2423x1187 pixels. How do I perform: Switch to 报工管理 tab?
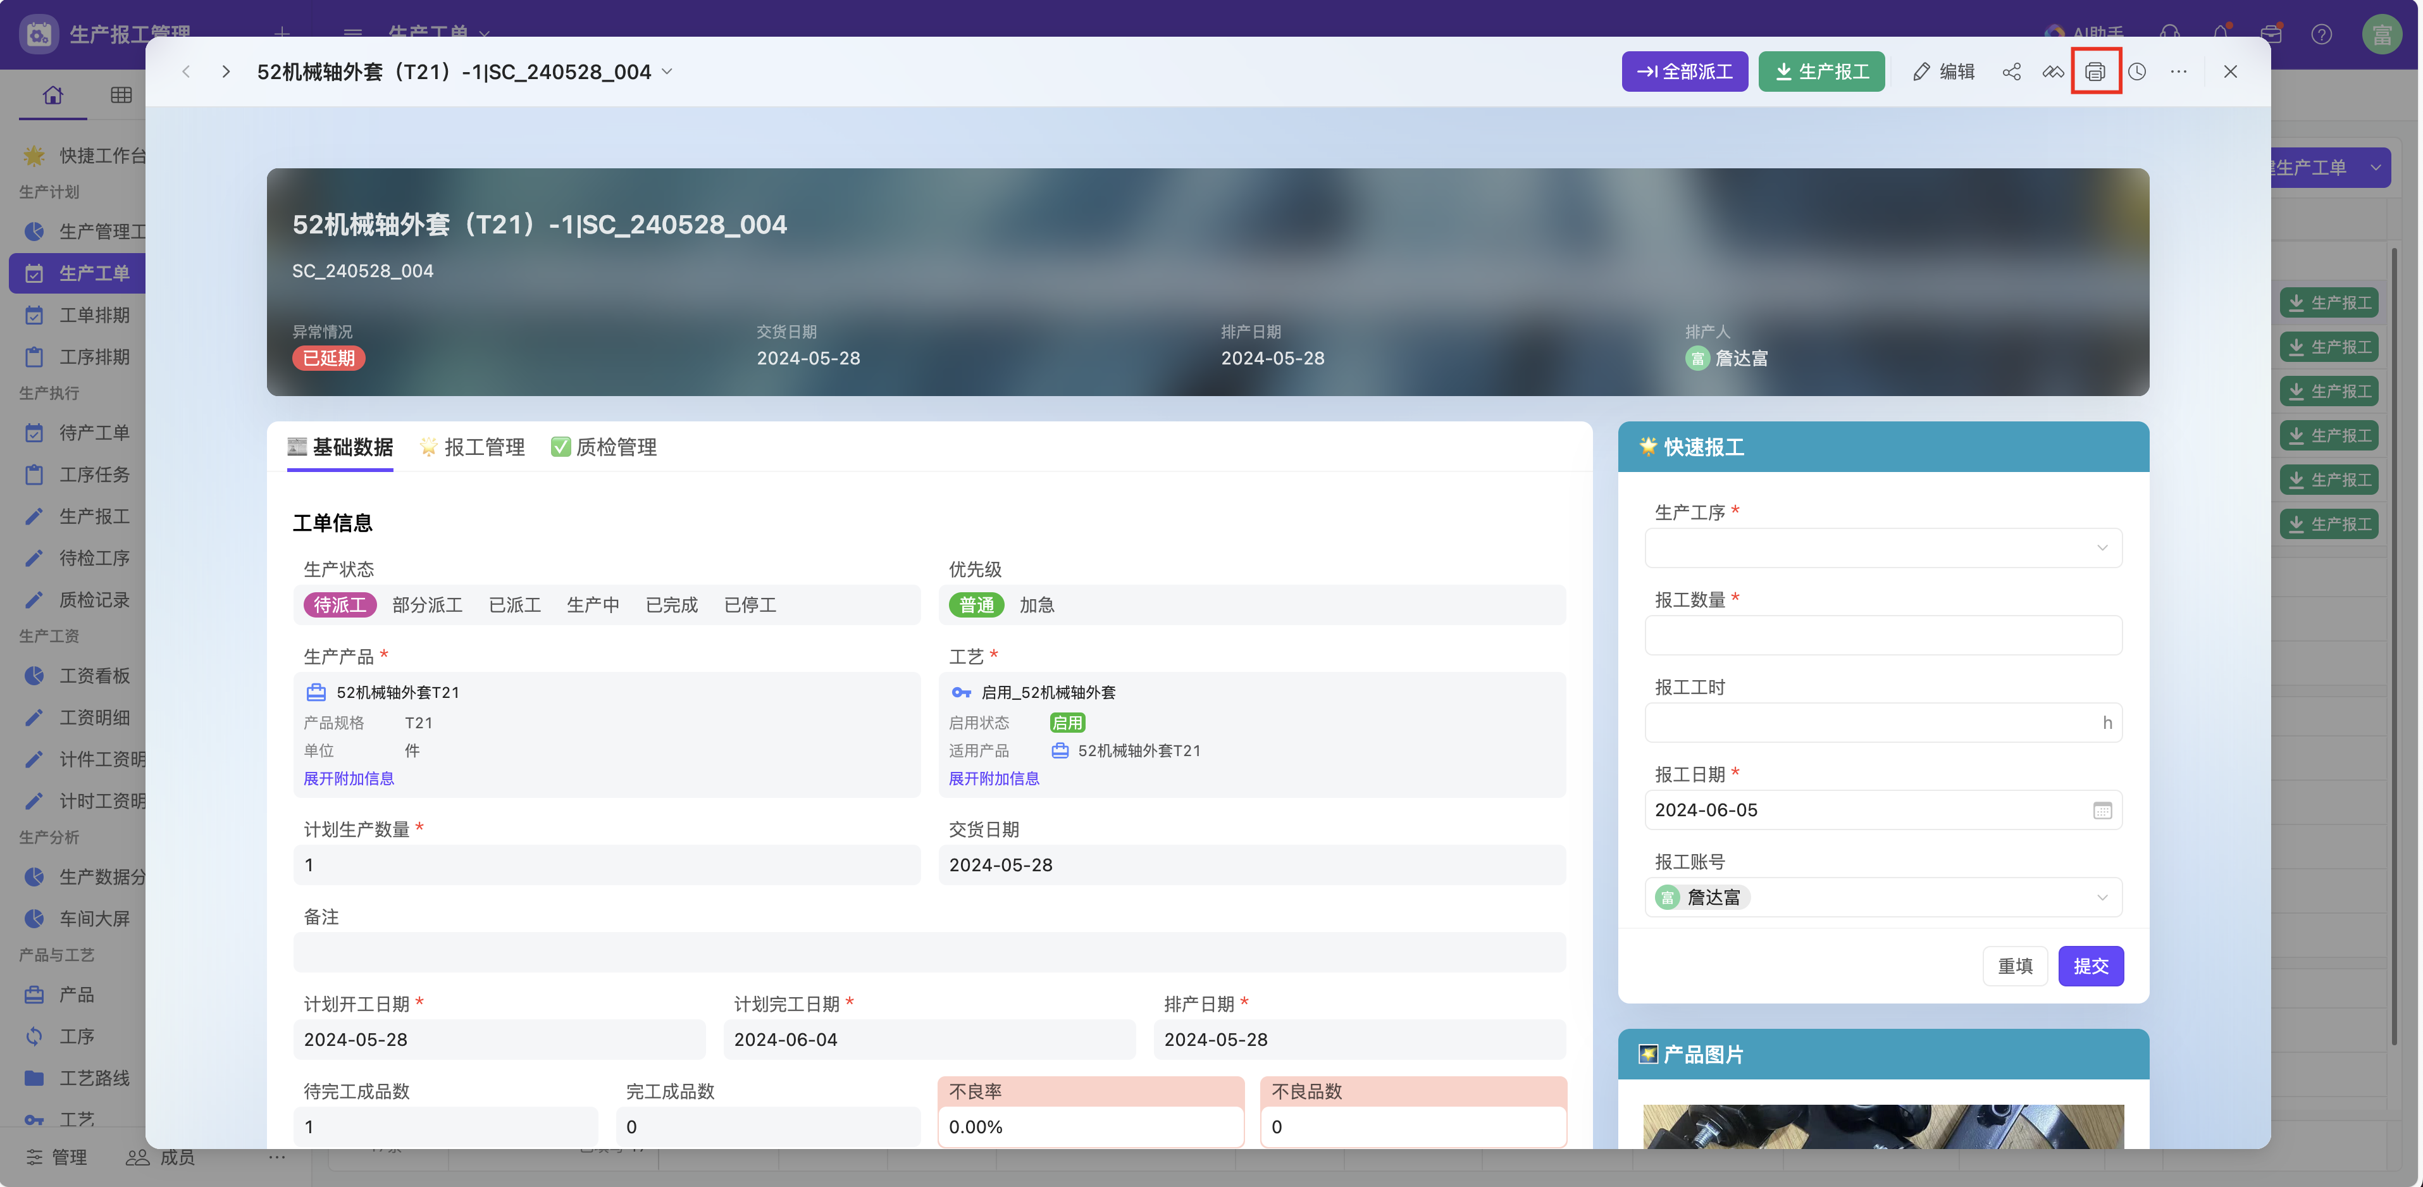click(x=472, y=447)
